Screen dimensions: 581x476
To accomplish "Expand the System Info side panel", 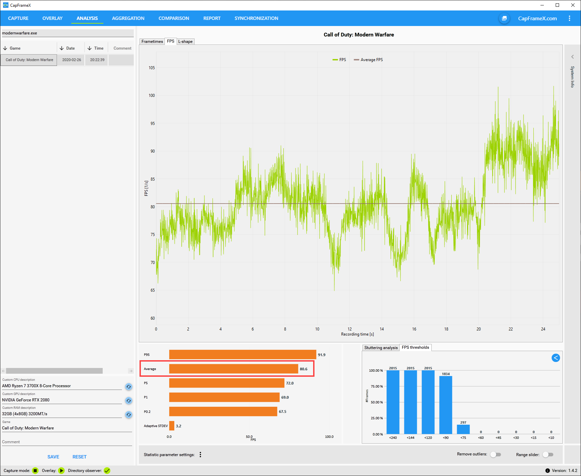I will click(573, 57).
